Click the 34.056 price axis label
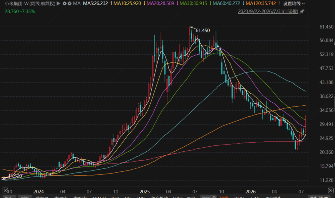335x198 pixels. pyautogui.click(x=326, y=110)
